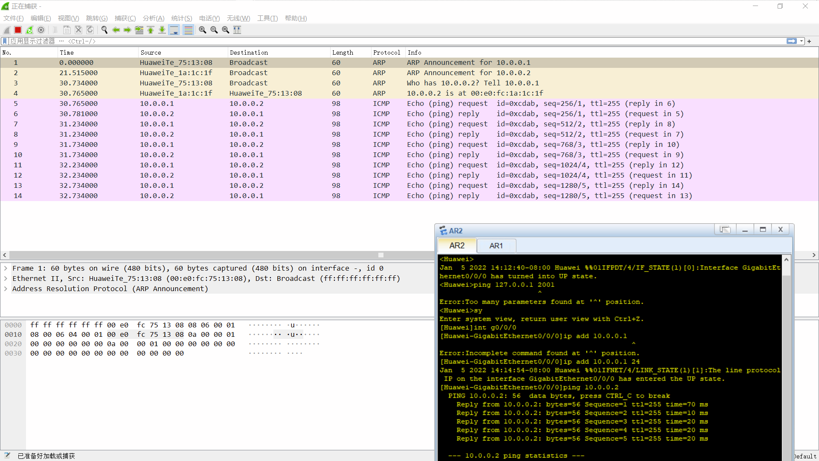
Task: Click AR2 window detach icon button
Action: [x=725, y=230]
